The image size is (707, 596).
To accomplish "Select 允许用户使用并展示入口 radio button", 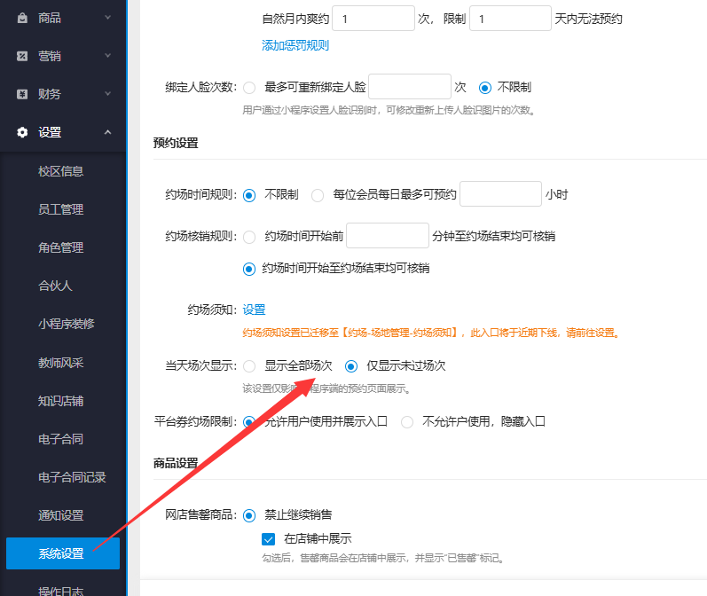I will coord(249,422).
